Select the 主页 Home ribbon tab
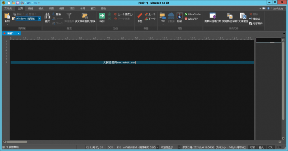The image size is (288, 151). [x=20, y=9]
